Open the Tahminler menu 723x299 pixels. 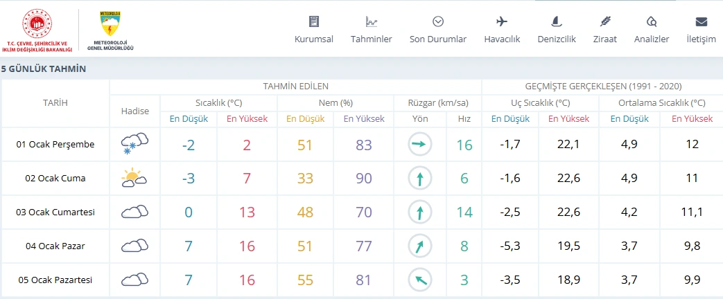pos(371,39)
